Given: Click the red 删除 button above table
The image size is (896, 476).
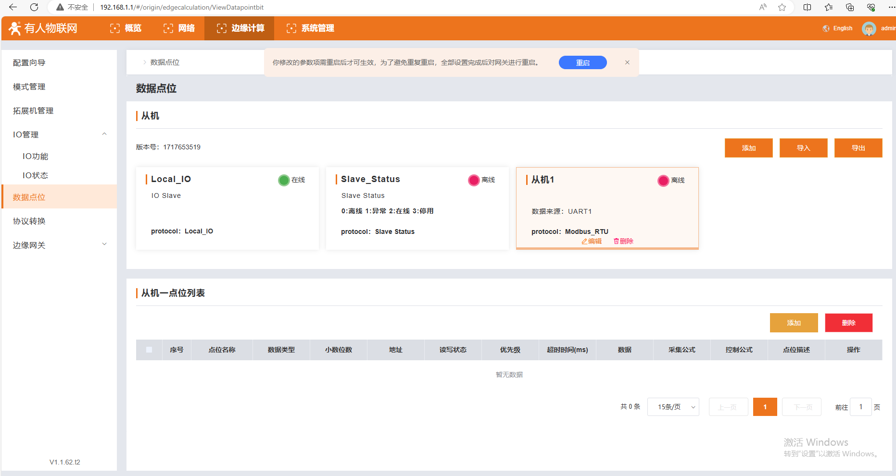Looking at the screenshot, I should [848, 323].
